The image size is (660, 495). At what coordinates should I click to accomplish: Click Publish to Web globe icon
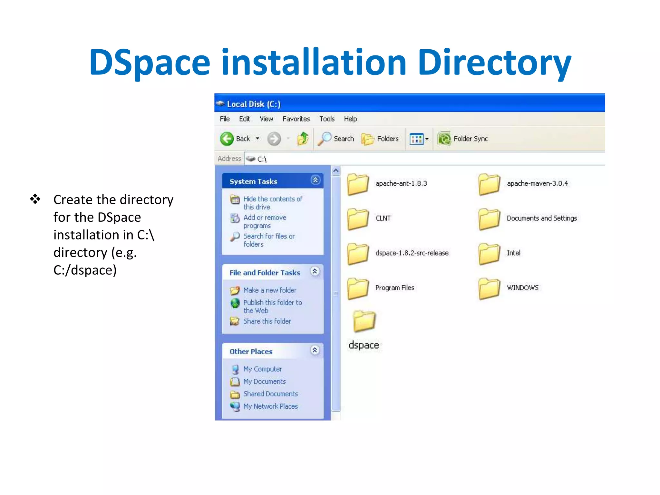tap(235, 303)
